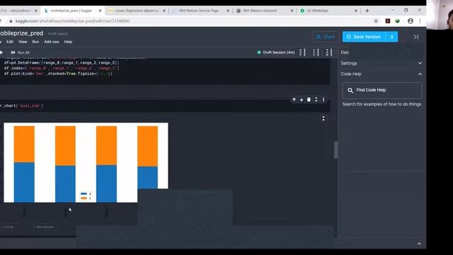The width and height of the screenshot is (453, 255).
Task: Focus the Find Code Help search field
Action: (x=382, y=90)
